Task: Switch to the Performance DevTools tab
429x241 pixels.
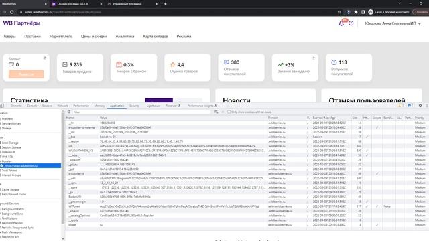Action: (81, 106)
